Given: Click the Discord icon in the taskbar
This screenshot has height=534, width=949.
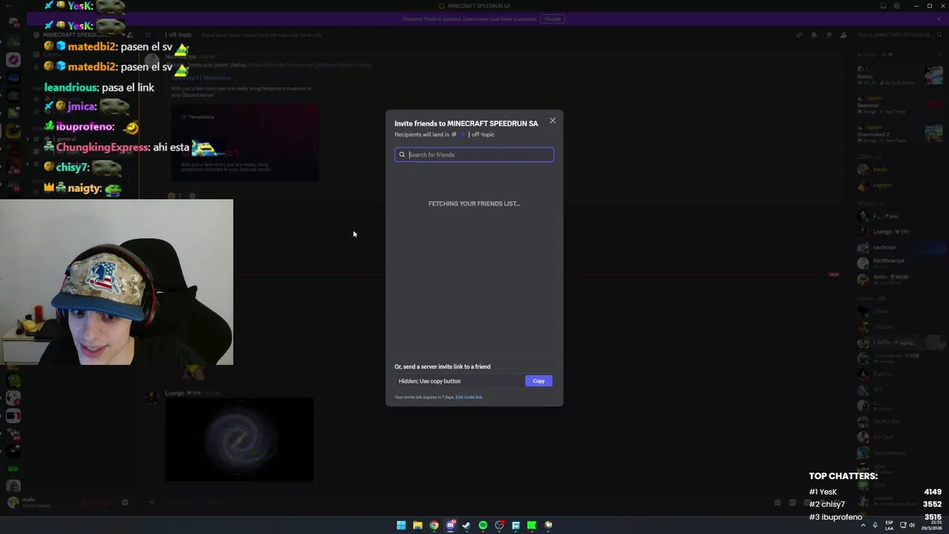Looking at the screenshot, I should [x=450, y=525].
